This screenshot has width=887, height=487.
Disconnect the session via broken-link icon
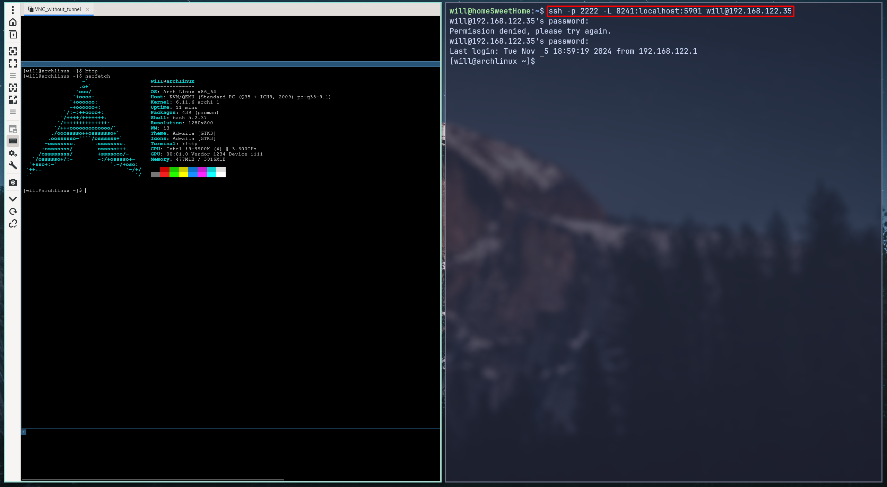point(12,224)
